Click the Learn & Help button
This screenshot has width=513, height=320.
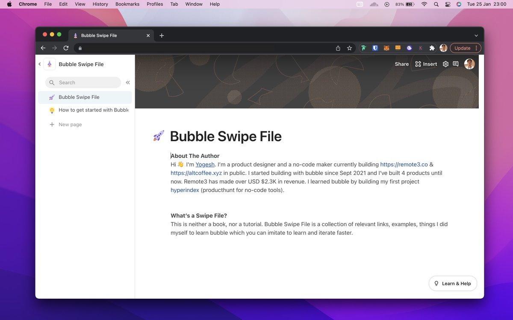click(x=453, y=283)
